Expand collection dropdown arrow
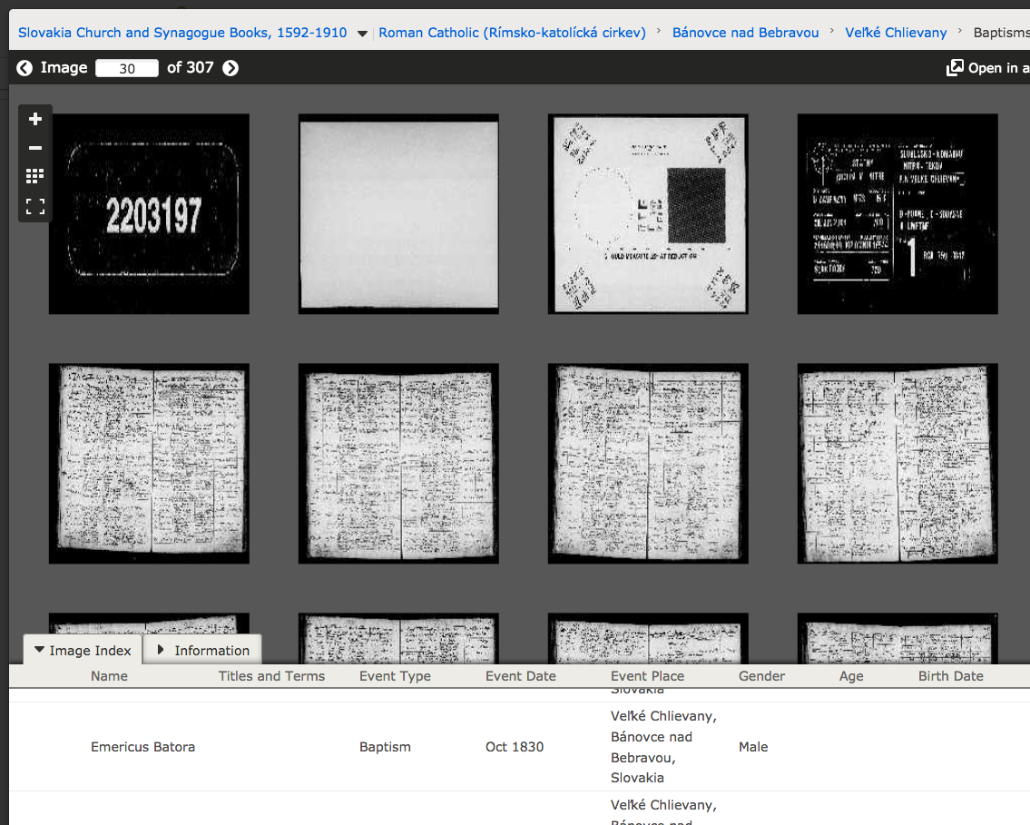Image resolution: width=1030 pixels, height=825 pixels. tap(362, 34)
